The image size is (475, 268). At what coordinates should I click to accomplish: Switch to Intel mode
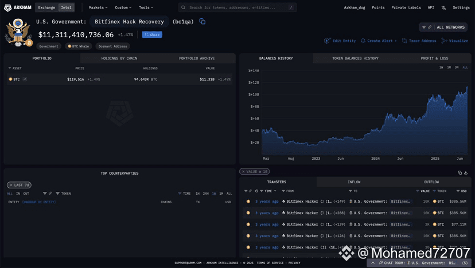tap(66, 7)
